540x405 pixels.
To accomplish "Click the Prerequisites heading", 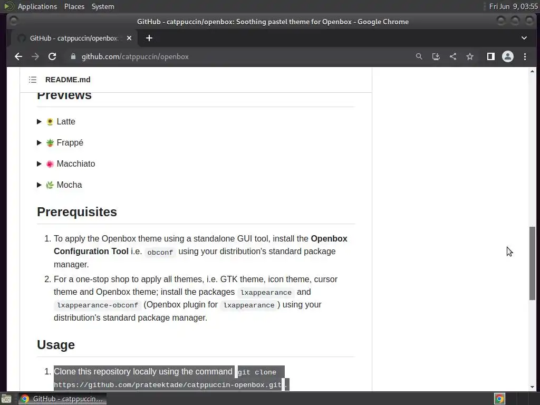I will pyautogui.click(x=77, y=212).
